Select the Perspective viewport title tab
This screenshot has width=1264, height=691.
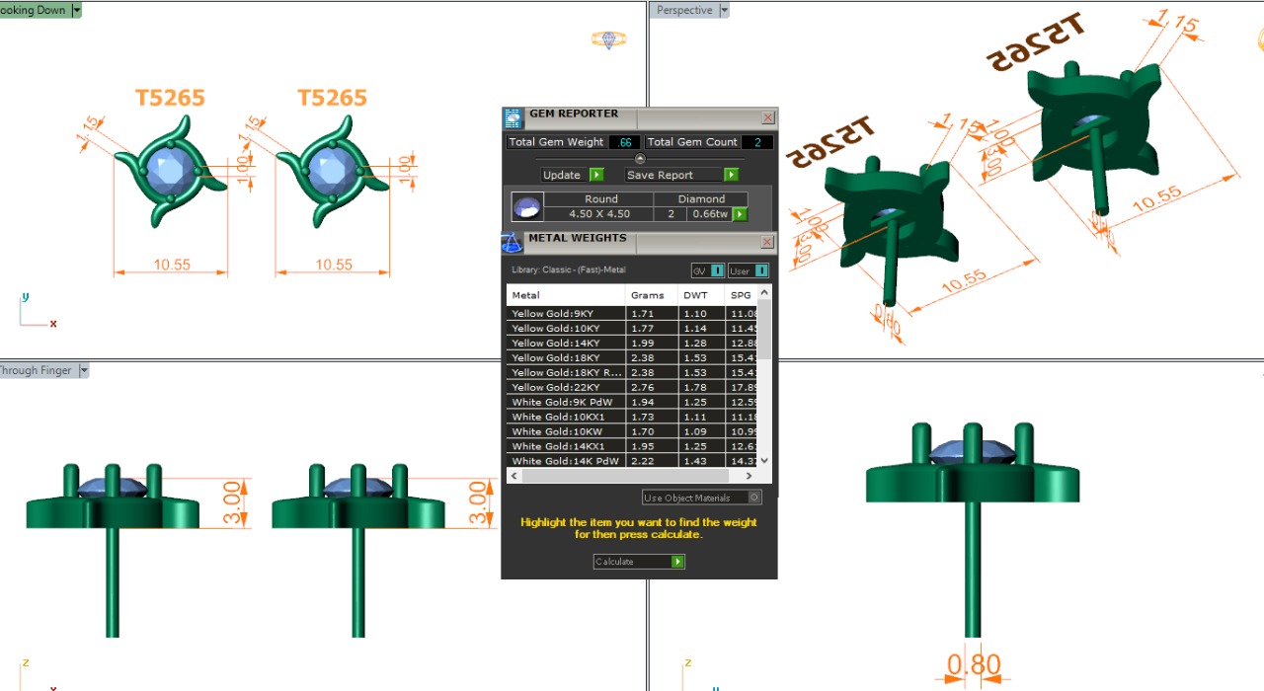pyautogui.click(x=684, y=10)
